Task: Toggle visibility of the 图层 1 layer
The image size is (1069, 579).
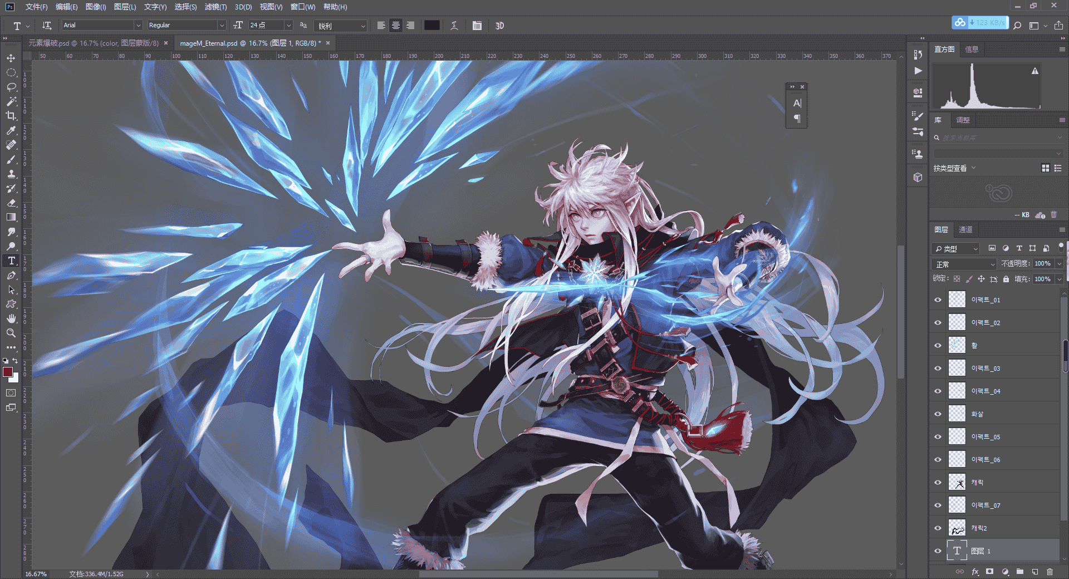Action: point(938,551)
